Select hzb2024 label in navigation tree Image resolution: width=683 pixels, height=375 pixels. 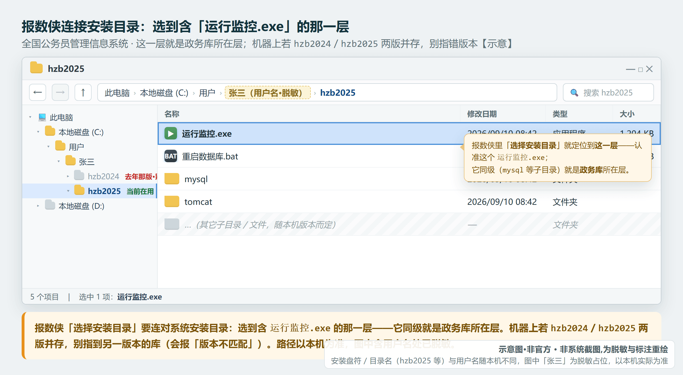(x=103, y=176)
